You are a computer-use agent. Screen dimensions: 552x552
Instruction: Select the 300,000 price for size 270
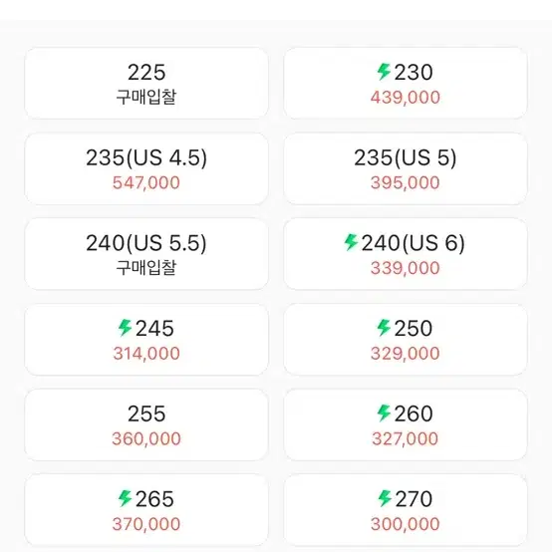coord(406,524)
